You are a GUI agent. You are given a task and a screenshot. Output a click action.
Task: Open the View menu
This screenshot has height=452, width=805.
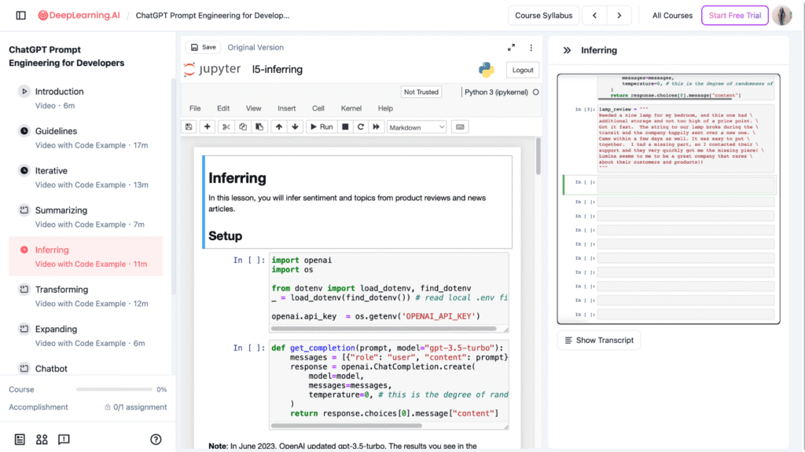pos(253,108)
